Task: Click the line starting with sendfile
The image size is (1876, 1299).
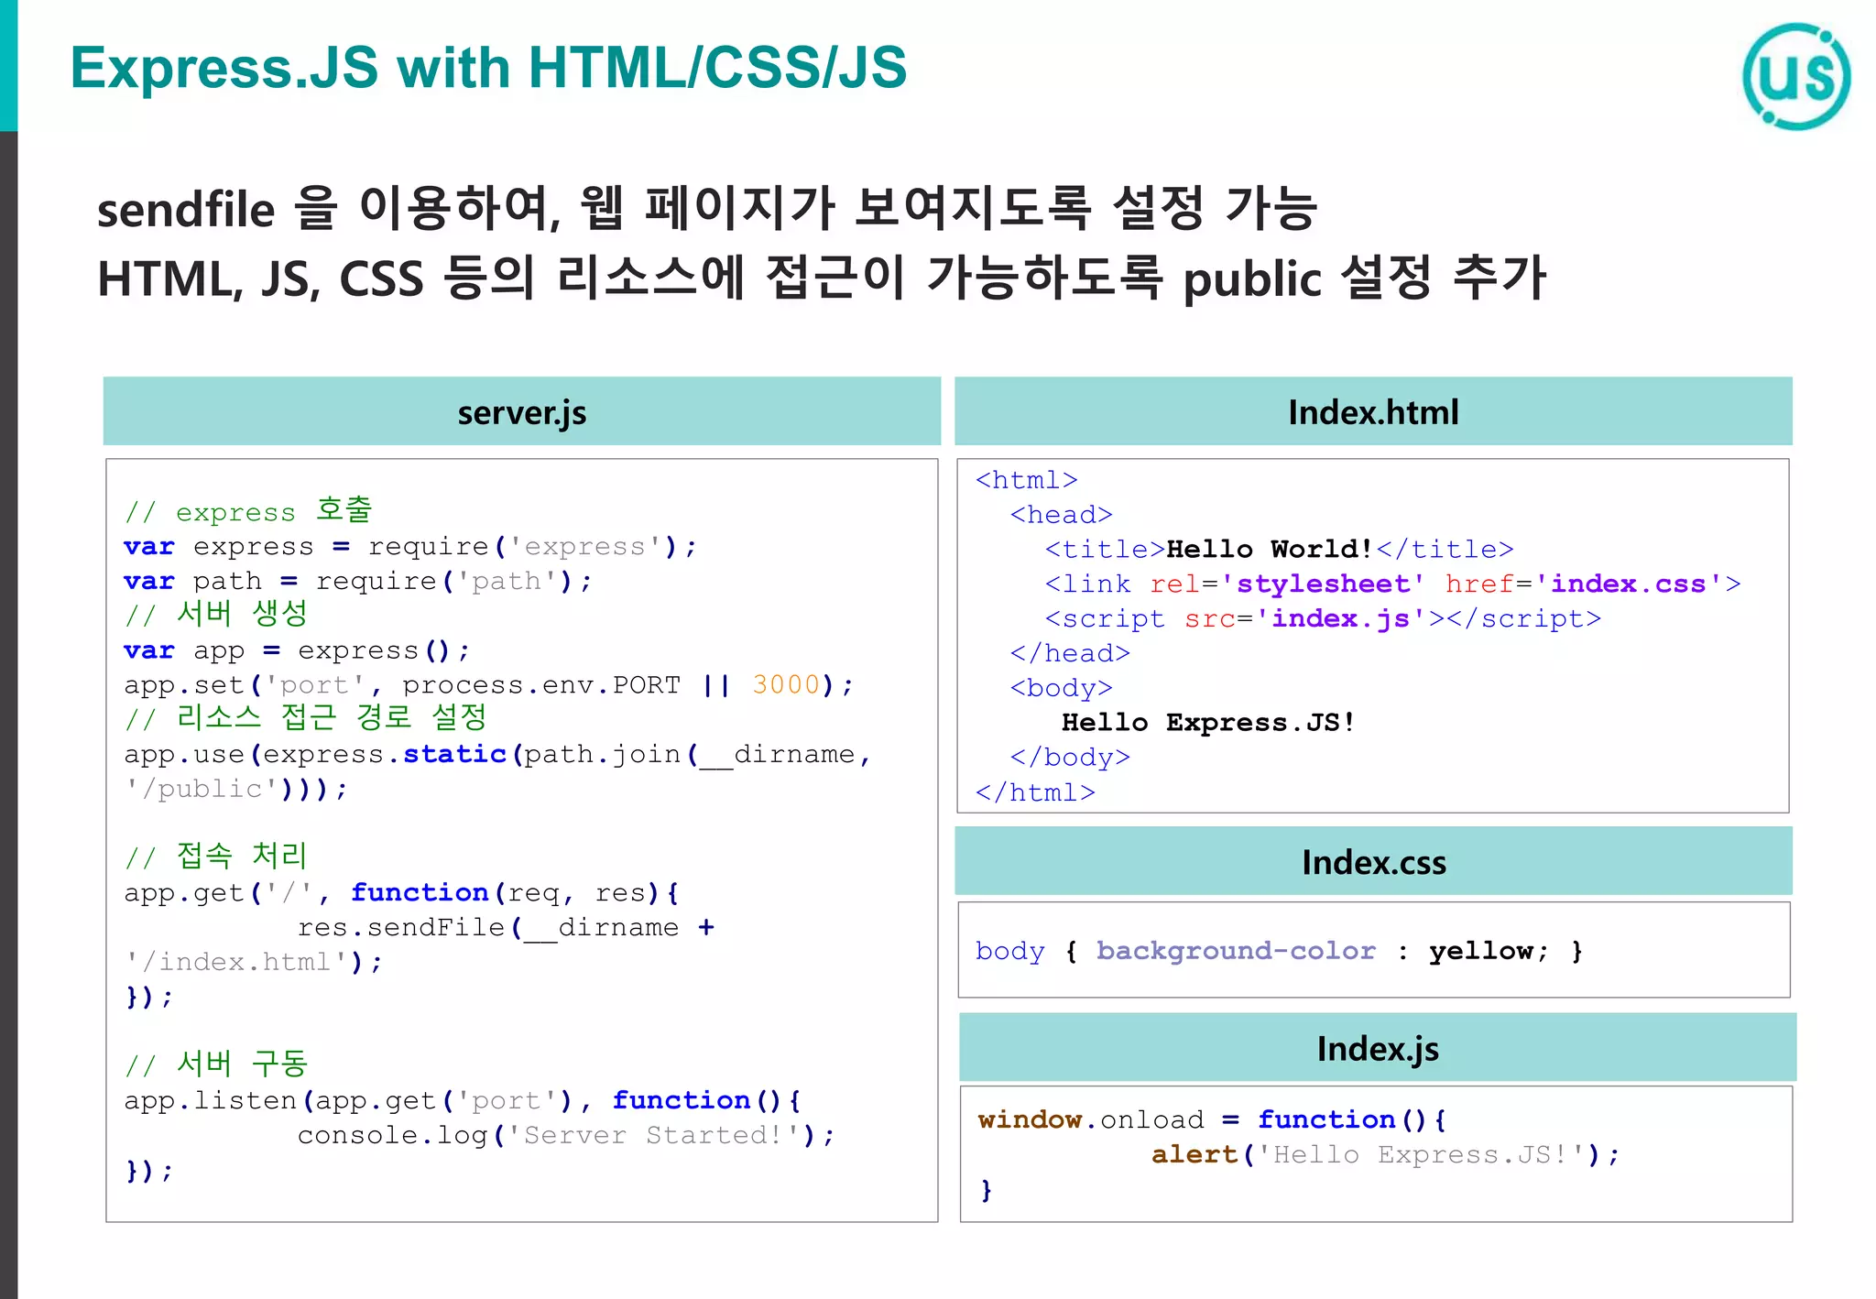Action: (707, 208)
